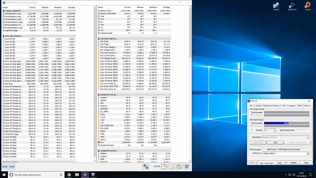The image size is (316, 178).
Task: Select CPU Package Power row
Action: [134, 58]
